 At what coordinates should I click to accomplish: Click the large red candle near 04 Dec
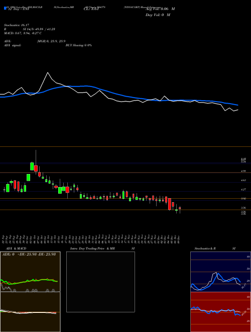[170, 204]
